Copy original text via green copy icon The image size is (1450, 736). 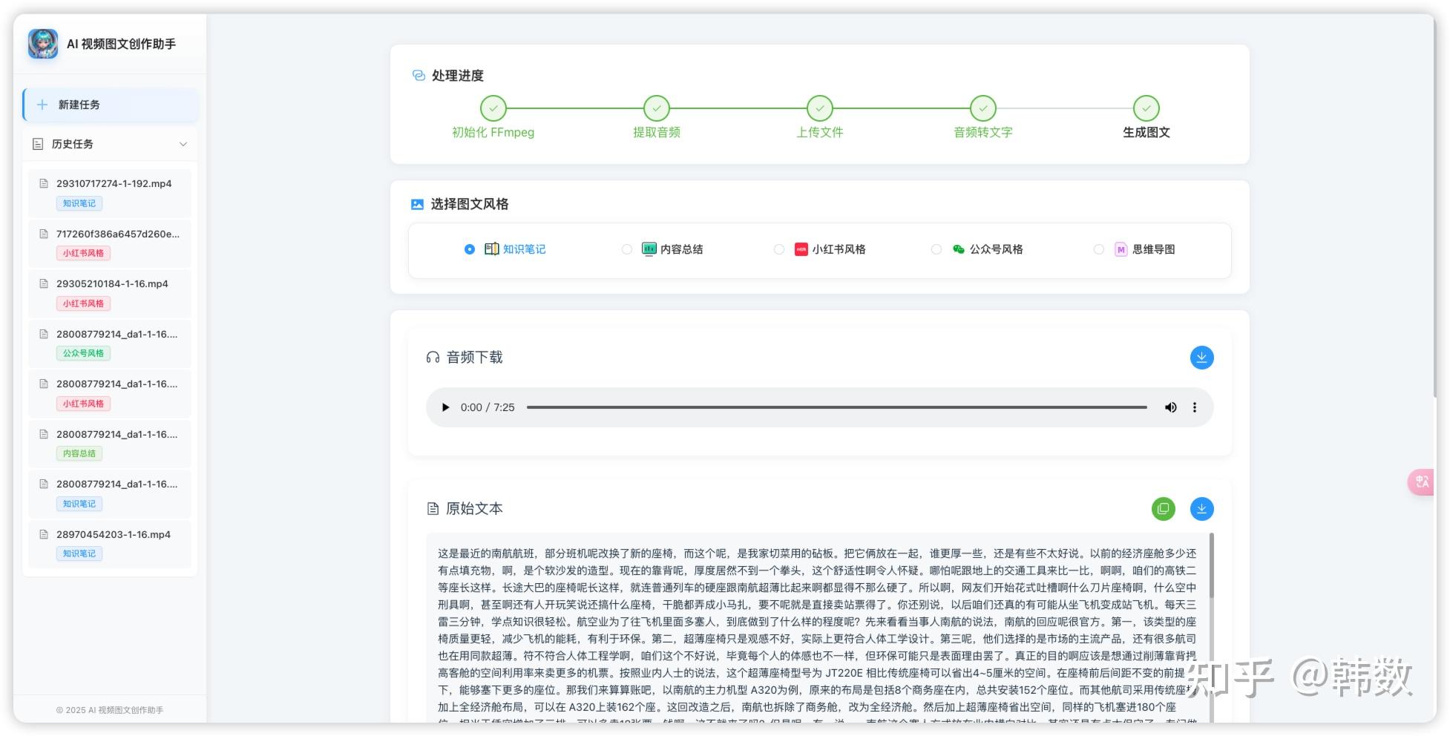coord(1164,509)
